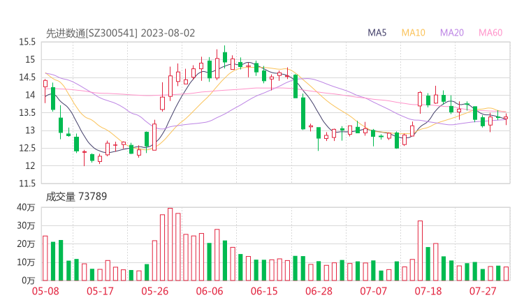
Task: Click the MA10 legend label
Action: click(x=413, y=33)
